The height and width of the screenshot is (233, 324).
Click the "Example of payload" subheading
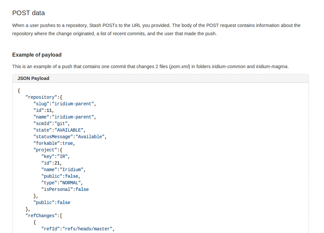coord(37,55)
